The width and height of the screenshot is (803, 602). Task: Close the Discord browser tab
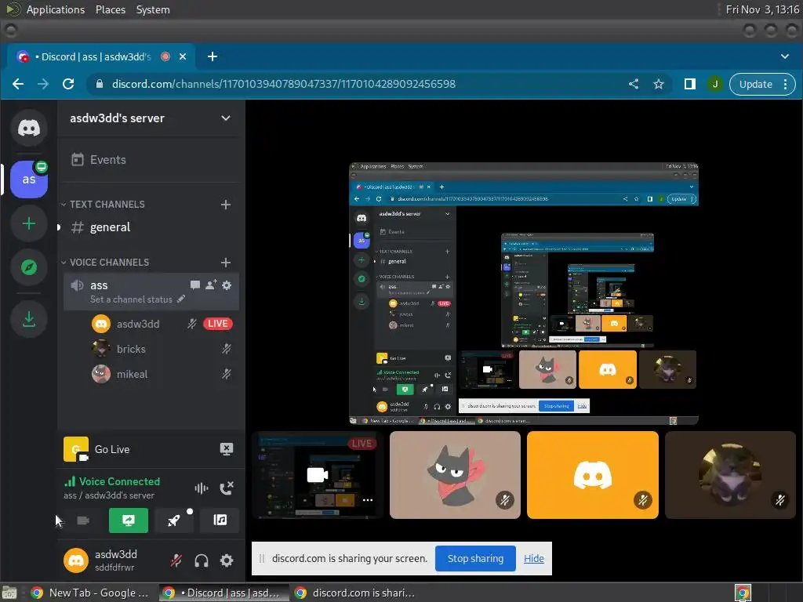pos(182,56)
